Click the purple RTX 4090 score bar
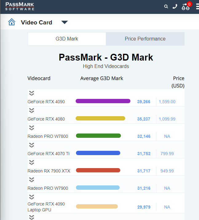This screenshot has width=199, height=220. (x=103, y=101)
